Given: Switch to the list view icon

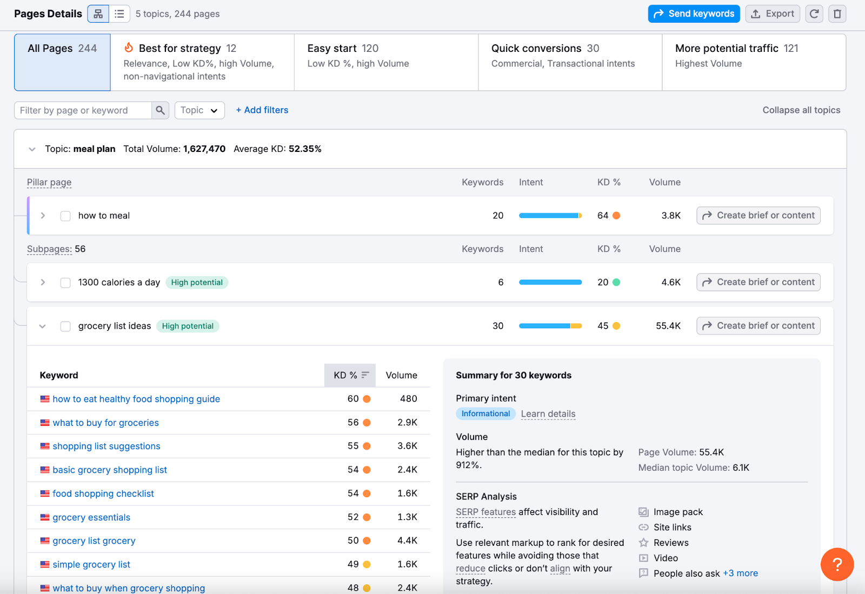Looking at the screenshot, I should coord(119,14).
